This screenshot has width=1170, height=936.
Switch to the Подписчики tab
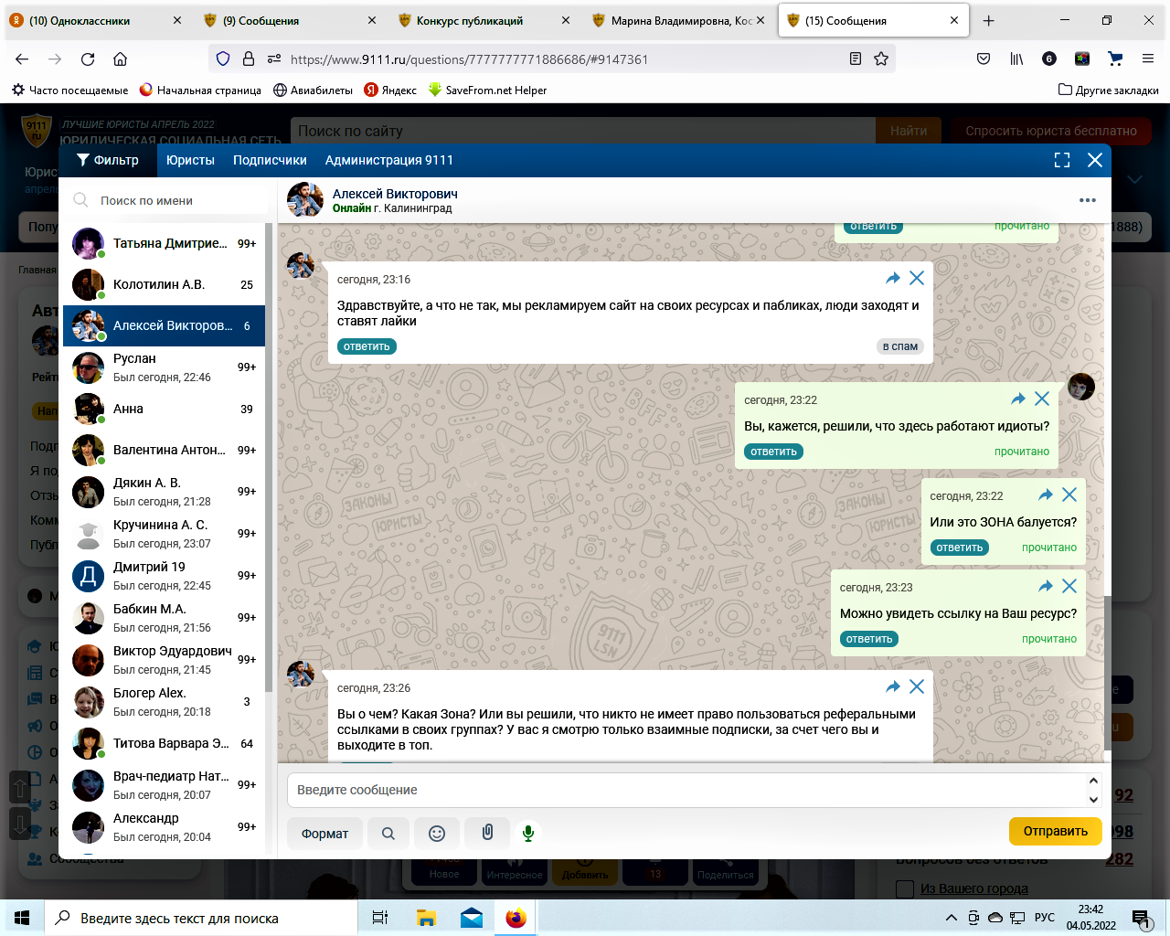click(x=270, y=160)
